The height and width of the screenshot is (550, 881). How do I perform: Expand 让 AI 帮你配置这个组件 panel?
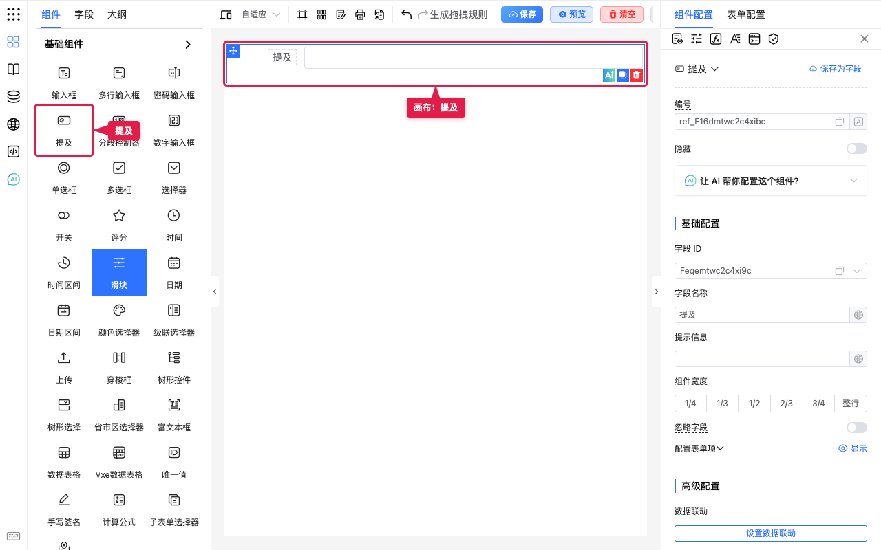click(771, 181)
